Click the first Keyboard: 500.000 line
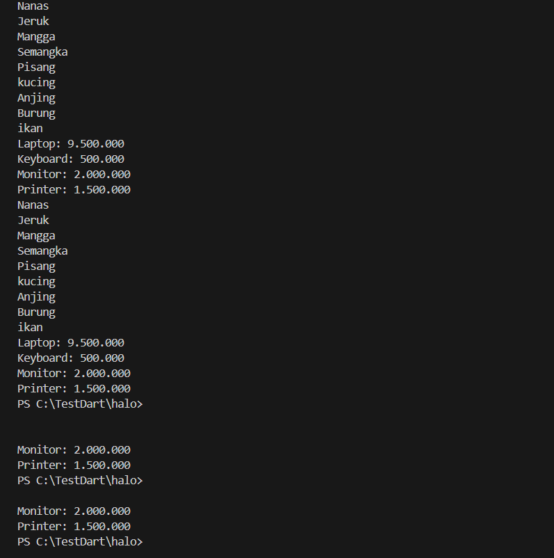554x558 pixels. [71, 159]
